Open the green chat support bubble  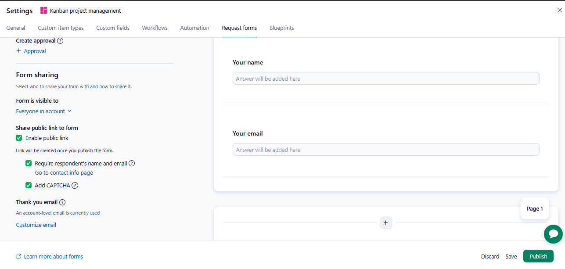(x=553, y=234)
